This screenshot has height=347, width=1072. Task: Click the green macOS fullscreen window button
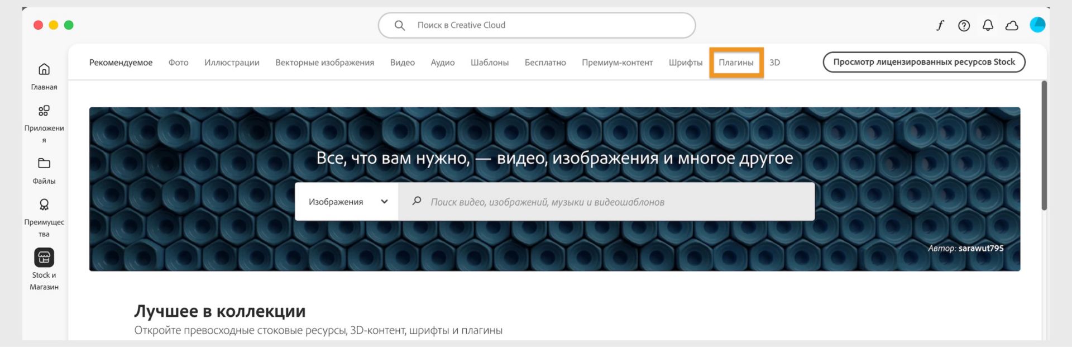(x=69, y=25)
